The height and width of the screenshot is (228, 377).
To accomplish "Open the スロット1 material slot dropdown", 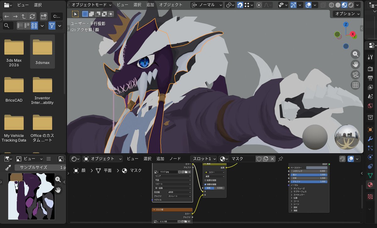I will pyautogui.click(x=204, y=159).
